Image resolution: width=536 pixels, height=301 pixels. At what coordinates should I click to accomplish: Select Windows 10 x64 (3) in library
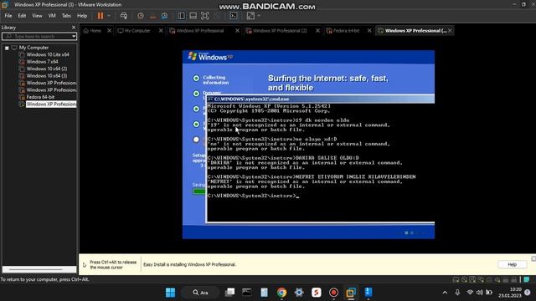coord(47,76)
